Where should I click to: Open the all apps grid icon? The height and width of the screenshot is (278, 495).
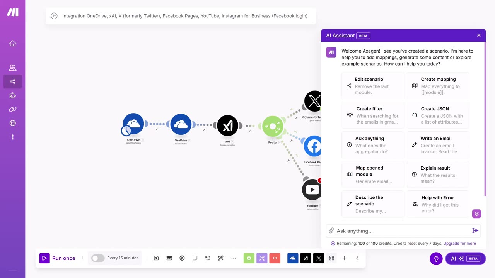(x=331, y=258)
